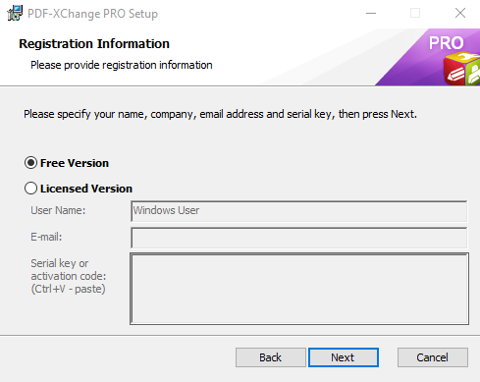Click the 'Serial key or activation code' label

click(69, 276)
